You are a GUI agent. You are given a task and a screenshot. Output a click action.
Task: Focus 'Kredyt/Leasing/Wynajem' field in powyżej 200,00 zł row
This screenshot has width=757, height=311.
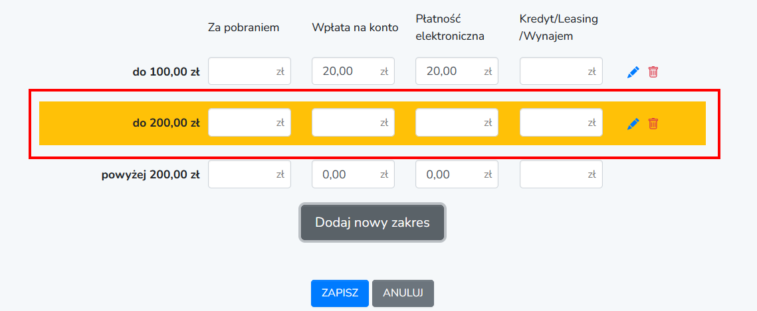point(561,174)
